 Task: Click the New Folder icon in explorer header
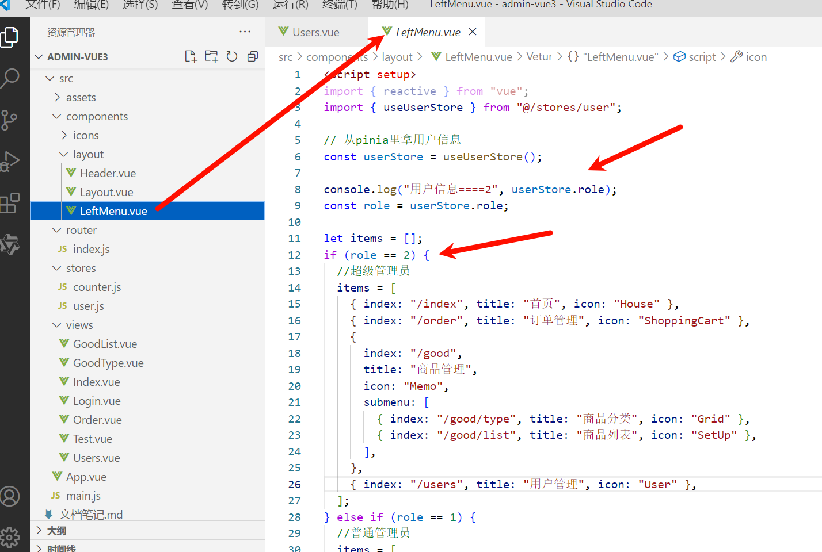[x=211, y=56]
